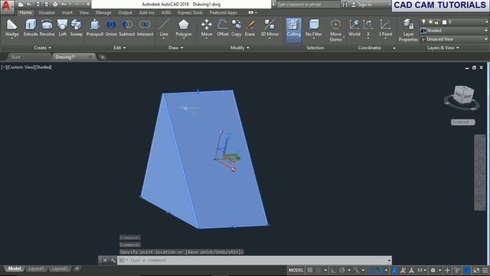490x276 pixels.
Task: Add a new drawing tab with plus
Action: (x=102, y=58)
